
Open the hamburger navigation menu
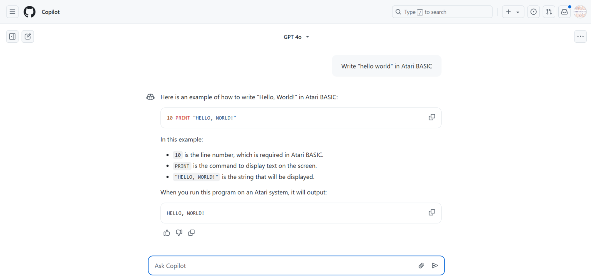point(12,12)
